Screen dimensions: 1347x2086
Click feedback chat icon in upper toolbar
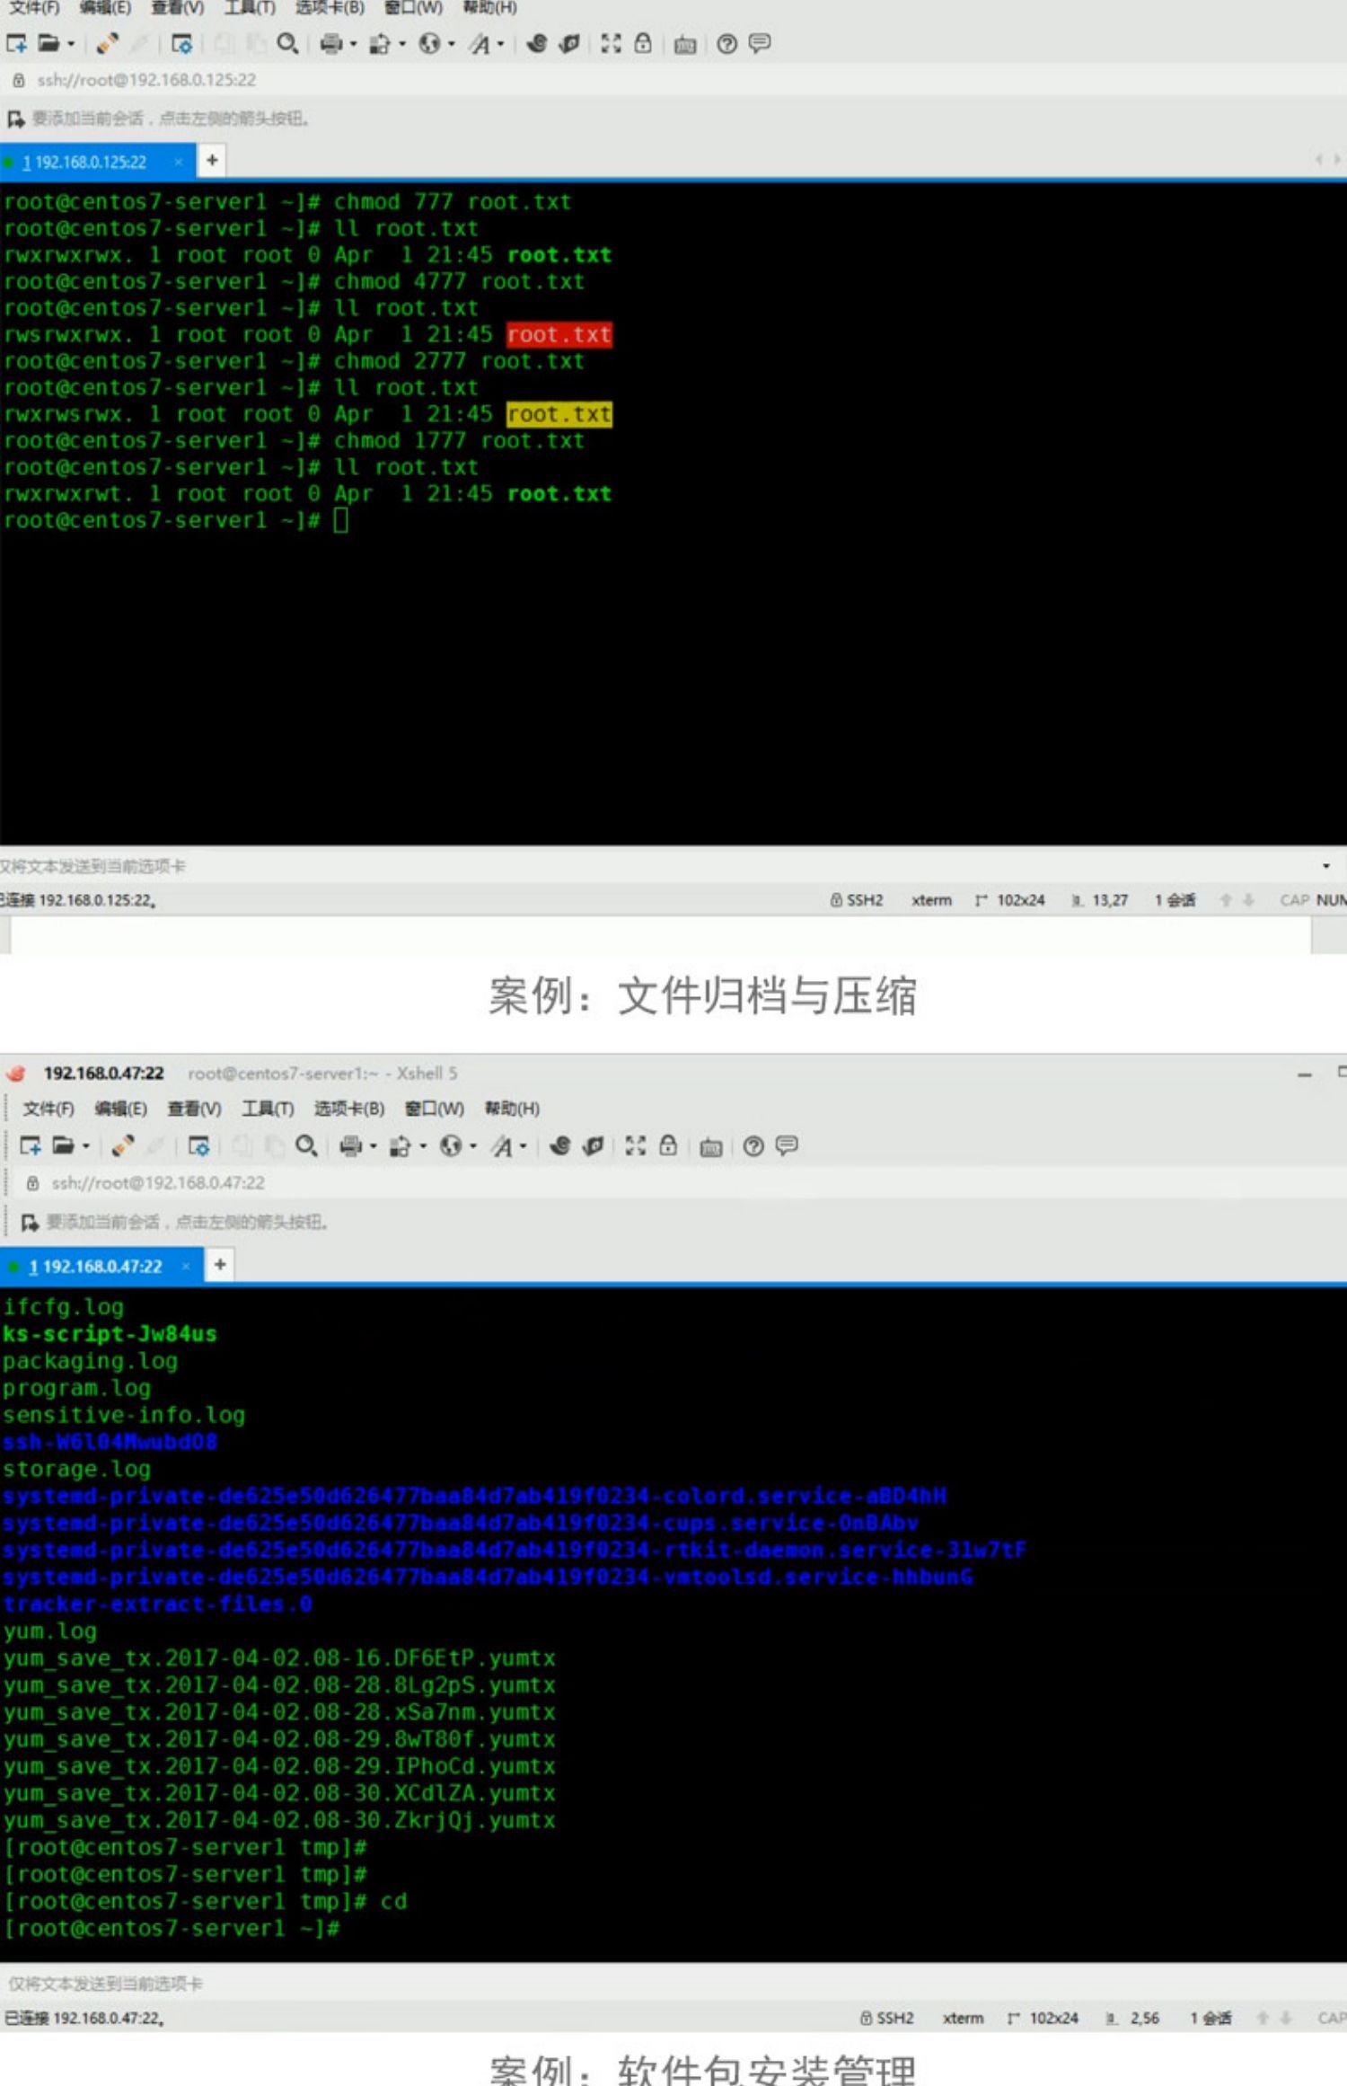click(760, 43)
